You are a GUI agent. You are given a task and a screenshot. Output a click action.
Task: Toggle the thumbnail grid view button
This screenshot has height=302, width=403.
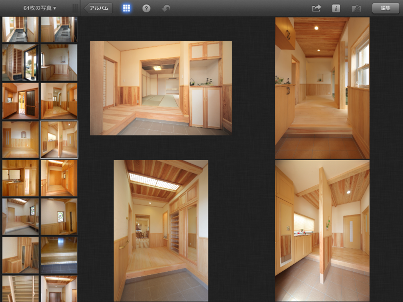tap(126, 8)
